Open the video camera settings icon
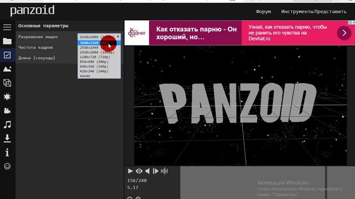Screen dimensions: 355x199 click(7, 111)
